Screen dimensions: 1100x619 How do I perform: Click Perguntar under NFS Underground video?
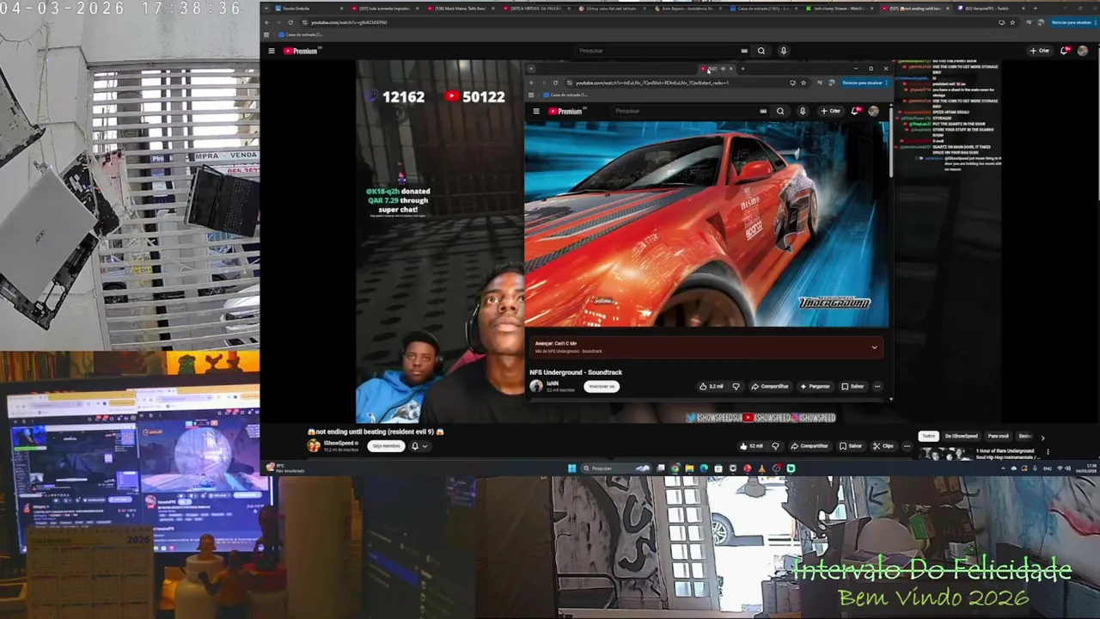[815, 386]
